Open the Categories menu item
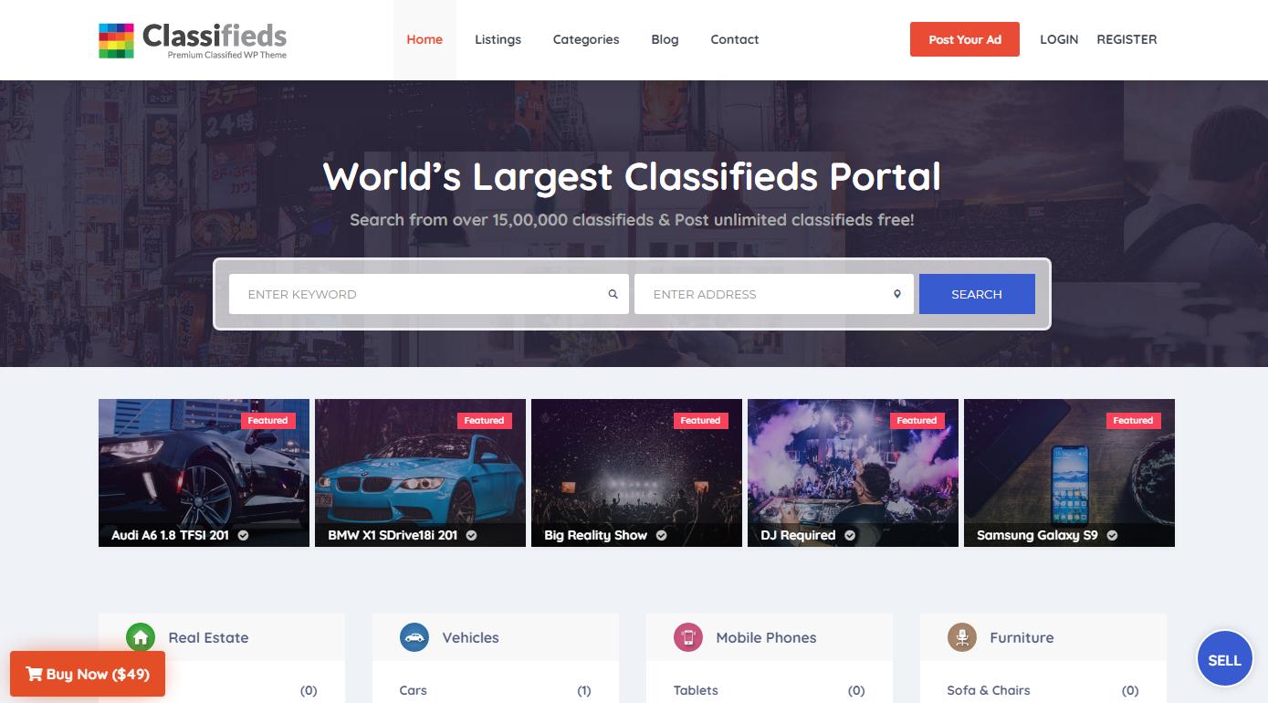This screenshot has height=703, width=1268. pyautogui.click(x=586, y=39)
